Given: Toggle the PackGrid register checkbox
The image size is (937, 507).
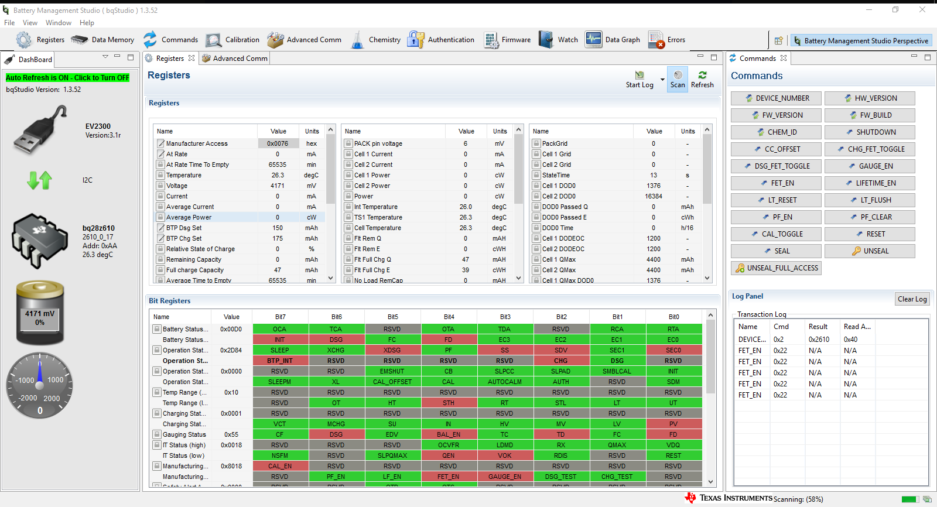Looking at the screenshot, I should [536, 143].
